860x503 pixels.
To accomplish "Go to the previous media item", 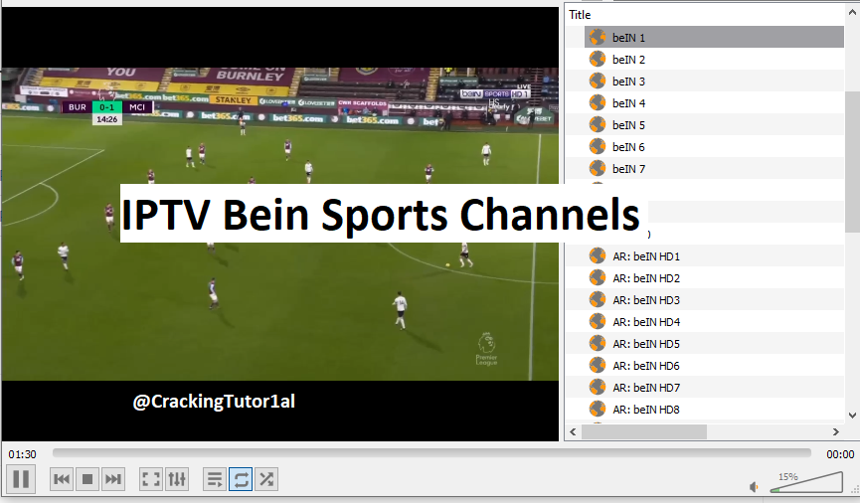I will coord(62,479).
